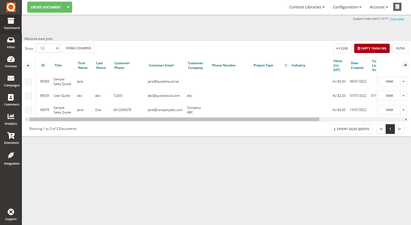Open the Content Libraries menu
The image size is (411, 225).
[306, 7]
